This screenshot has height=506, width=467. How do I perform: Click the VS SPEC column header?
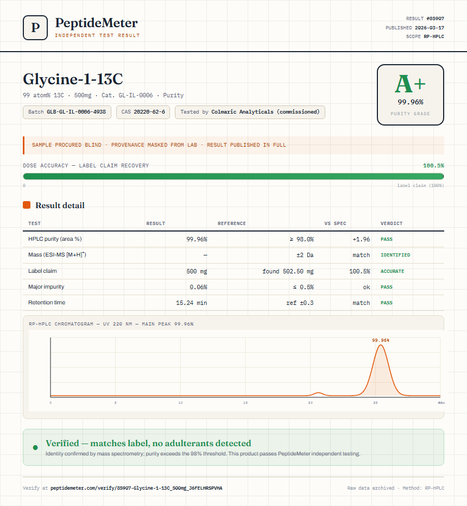click(336, 223)
